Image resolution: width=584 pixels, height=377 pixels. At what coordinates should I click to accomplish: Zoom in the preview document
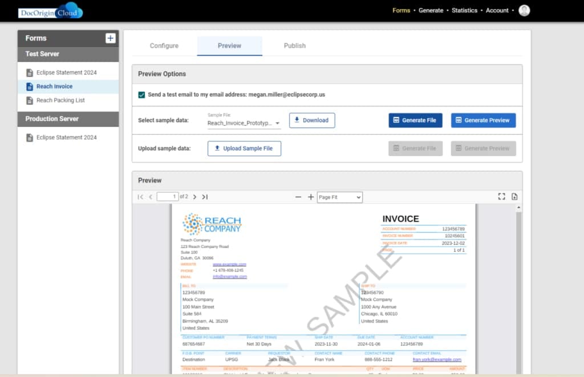(311, 197)
